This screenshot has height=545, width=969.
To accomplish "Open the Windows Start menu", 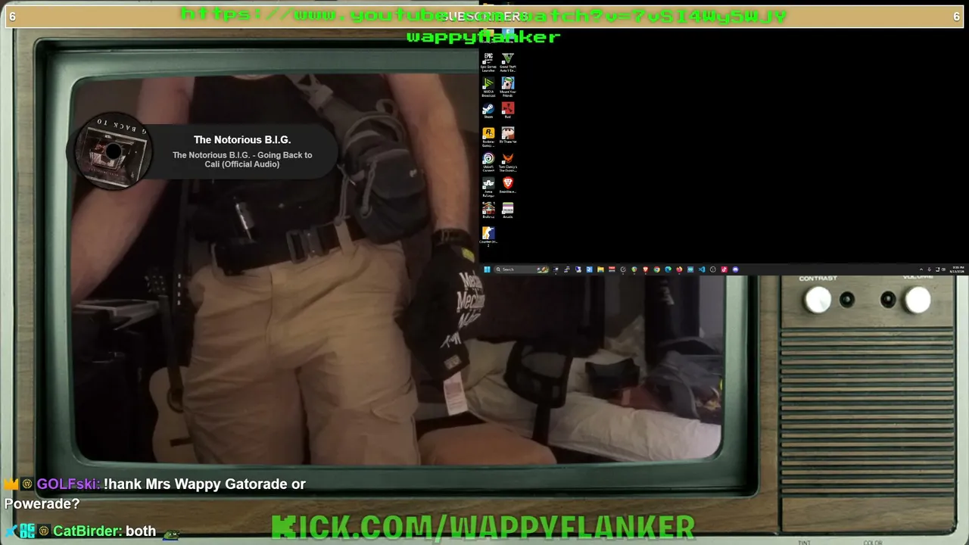I will (x=486, y=269).
